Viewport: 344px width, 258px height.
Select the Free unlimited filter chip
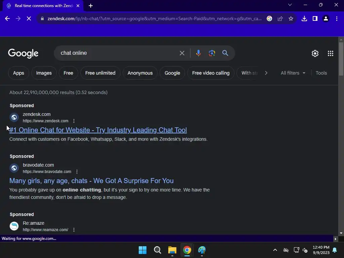[x=100, y=73]
